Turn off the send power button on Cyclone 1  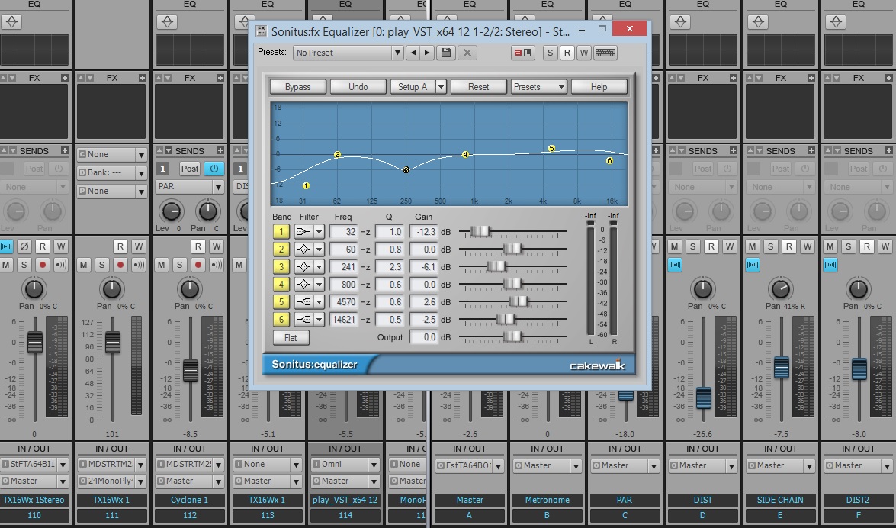(214, 169)
